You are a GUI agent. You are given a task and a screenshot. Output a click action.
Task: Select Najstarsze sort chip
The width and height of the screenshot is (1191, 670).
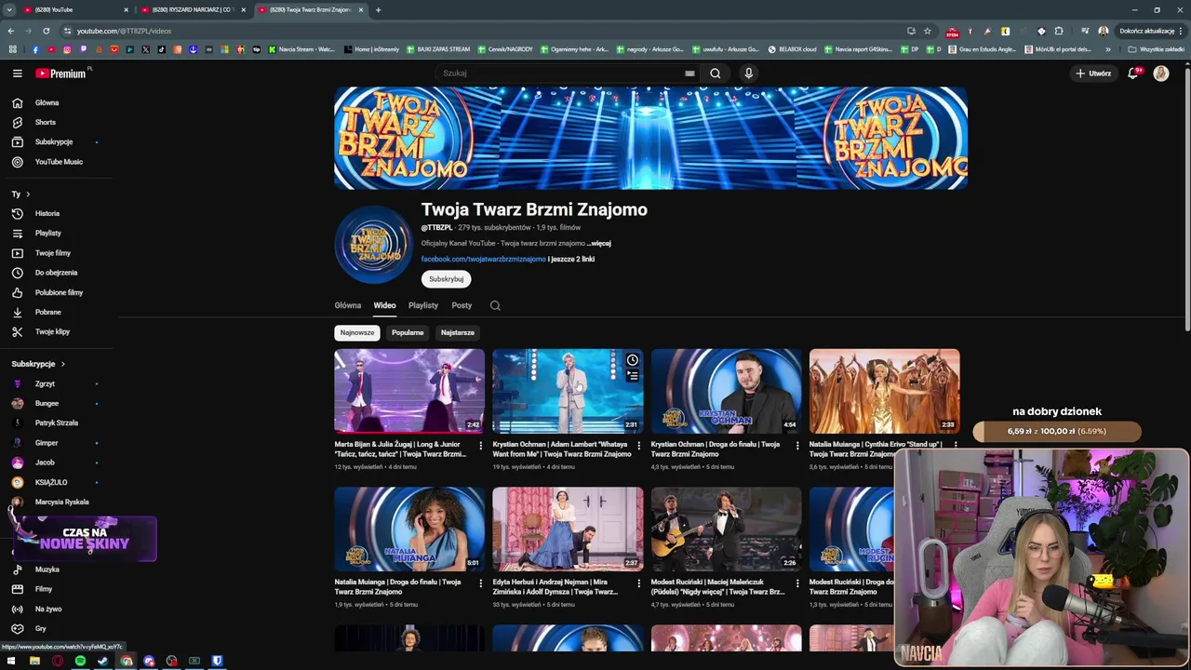click(x=458, y=332)
